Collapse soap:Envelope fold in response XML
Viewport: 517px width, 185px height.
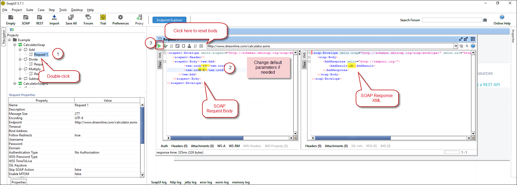click(x=309, y=53)
